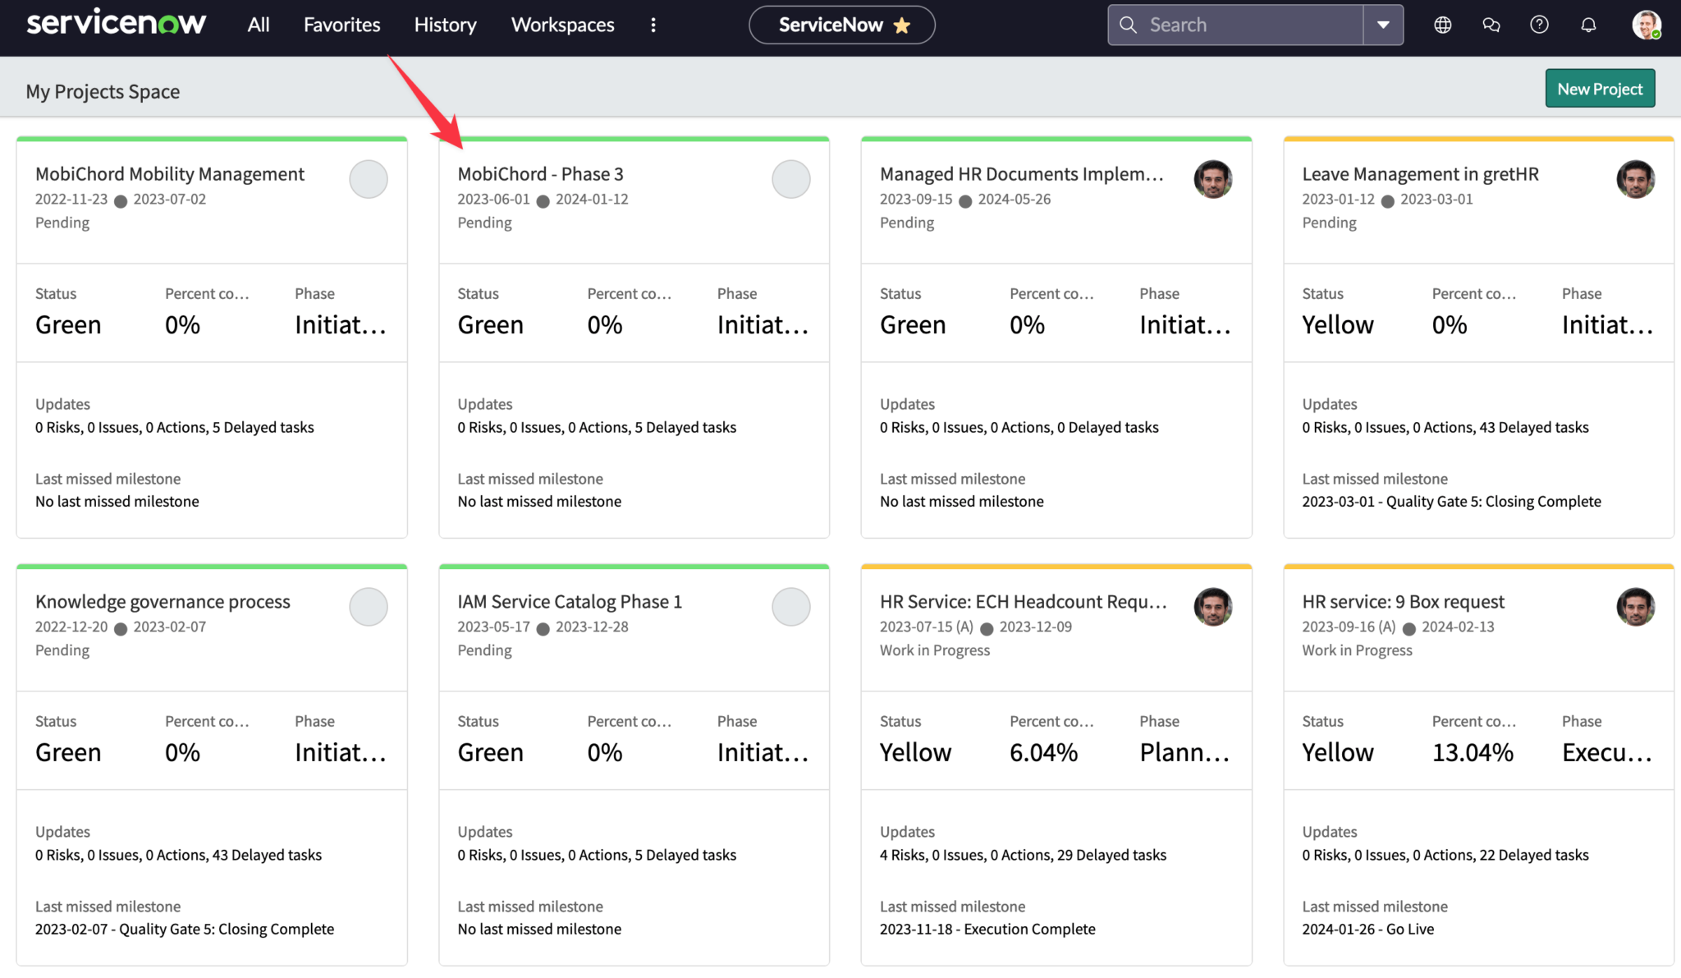The height and width of the screenshot is (978, 1681).
Task: Open Managed HR Documents Implementation project
Action: click(x=1021, y=174)
